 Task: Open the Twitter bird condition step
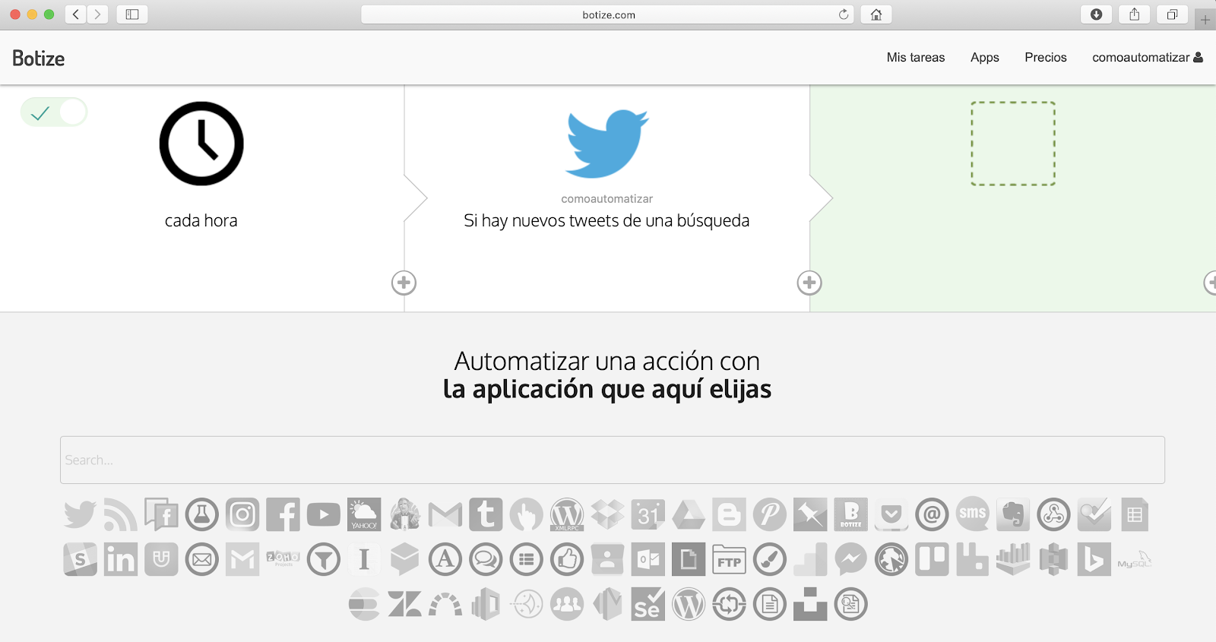tap(607, 144)
